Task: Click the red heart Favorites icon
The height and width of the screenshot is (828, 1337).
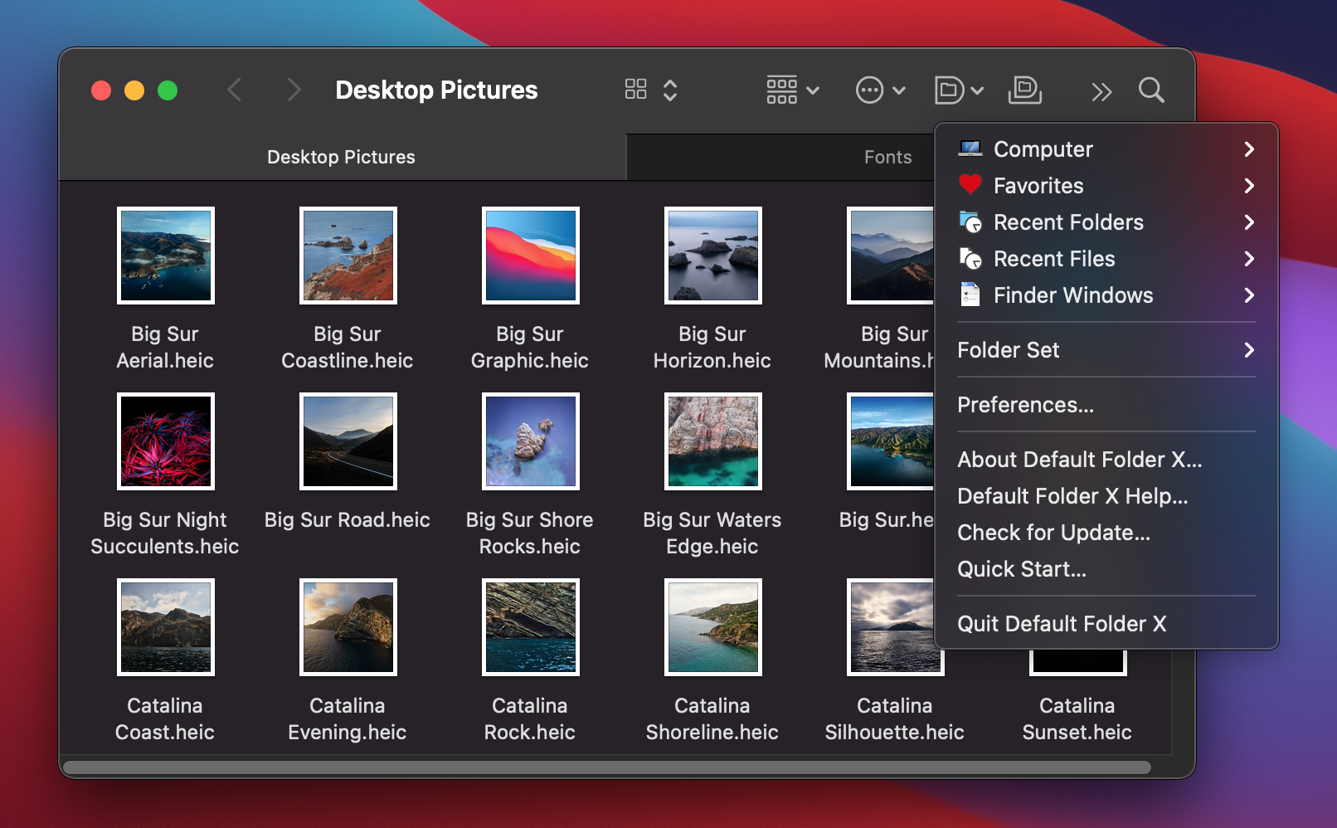Action: coord(970,185)
